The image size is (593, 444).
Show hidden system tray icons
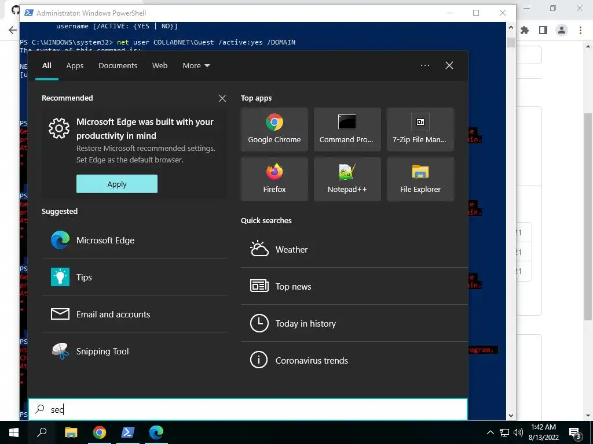[490, 432]
